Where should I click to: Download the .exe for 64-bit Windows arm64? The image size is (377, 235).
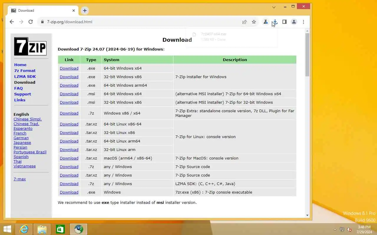coord(69,85)
